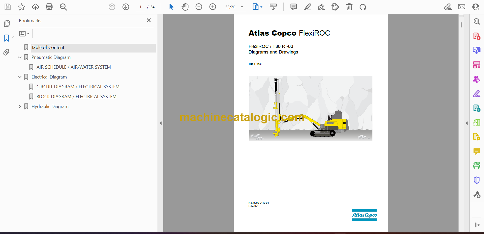Open the Sign document pen tool
484x234 pixels.
[321, 7]
